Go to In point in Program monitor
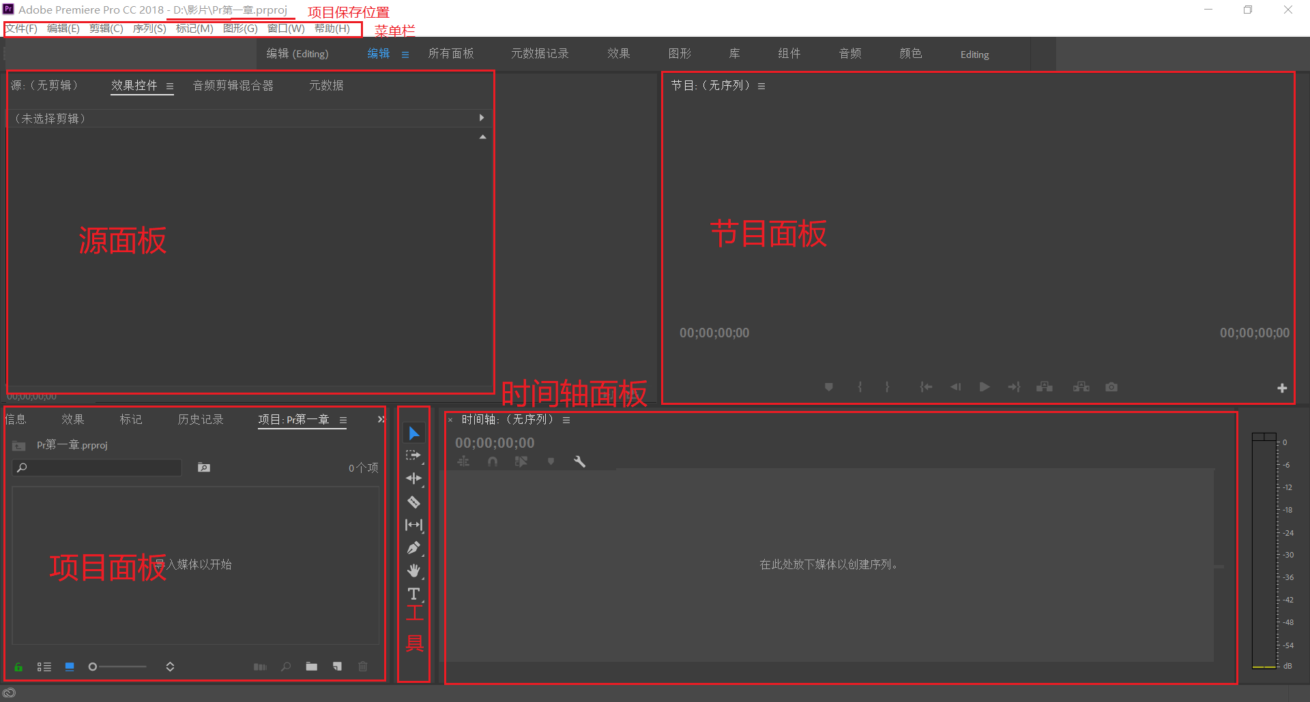1310x702 pixels. click(x=926, y=387)
